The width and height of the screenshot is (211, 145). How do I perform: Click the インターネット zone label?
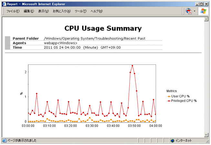click(184, 141)
